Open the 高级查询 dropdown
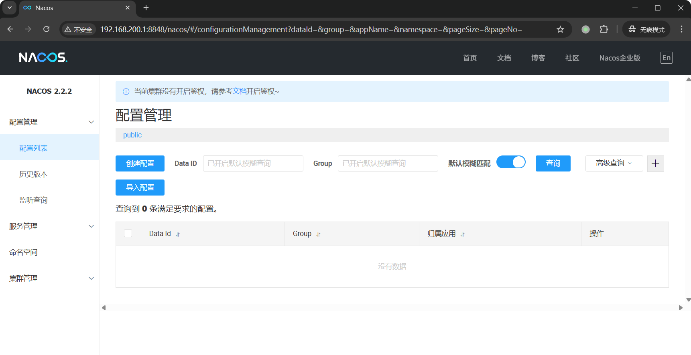 click(x=614, y=163)
